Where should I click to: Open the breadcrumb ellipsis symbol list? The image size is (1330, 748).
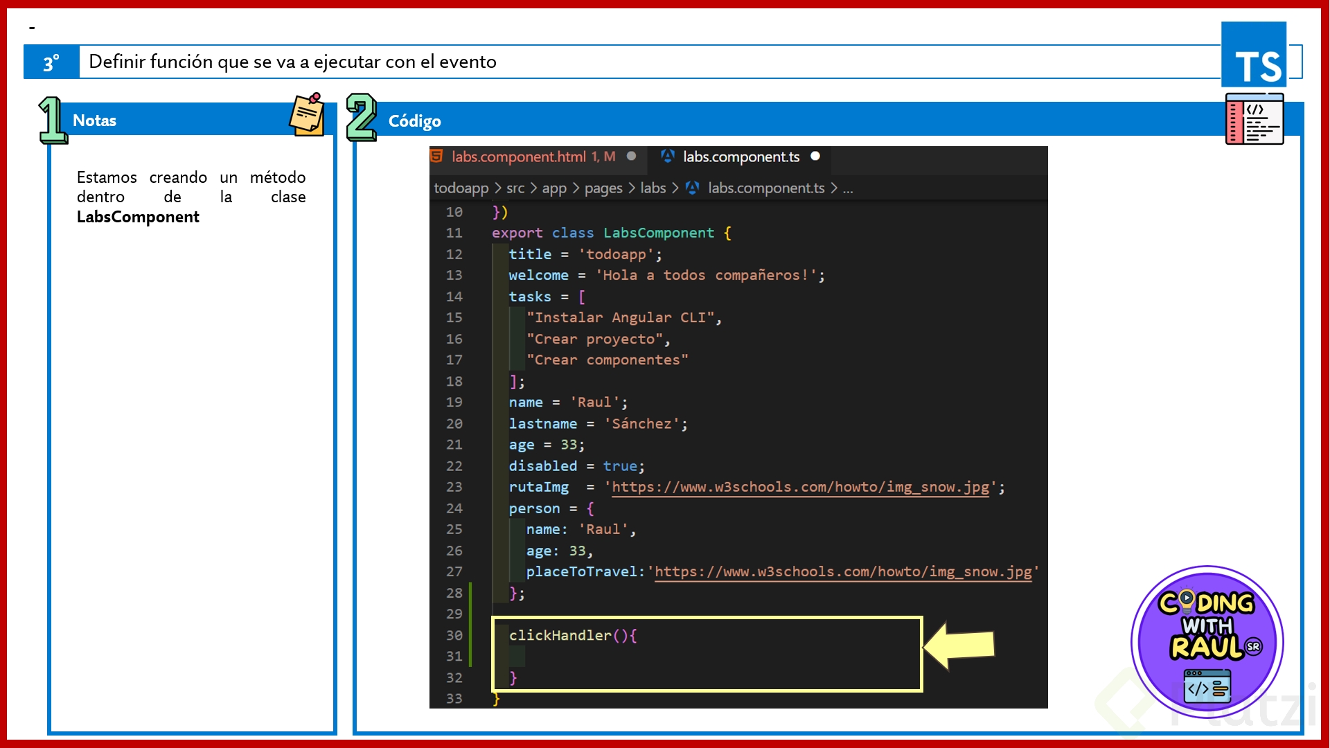[x=848, y=188]
